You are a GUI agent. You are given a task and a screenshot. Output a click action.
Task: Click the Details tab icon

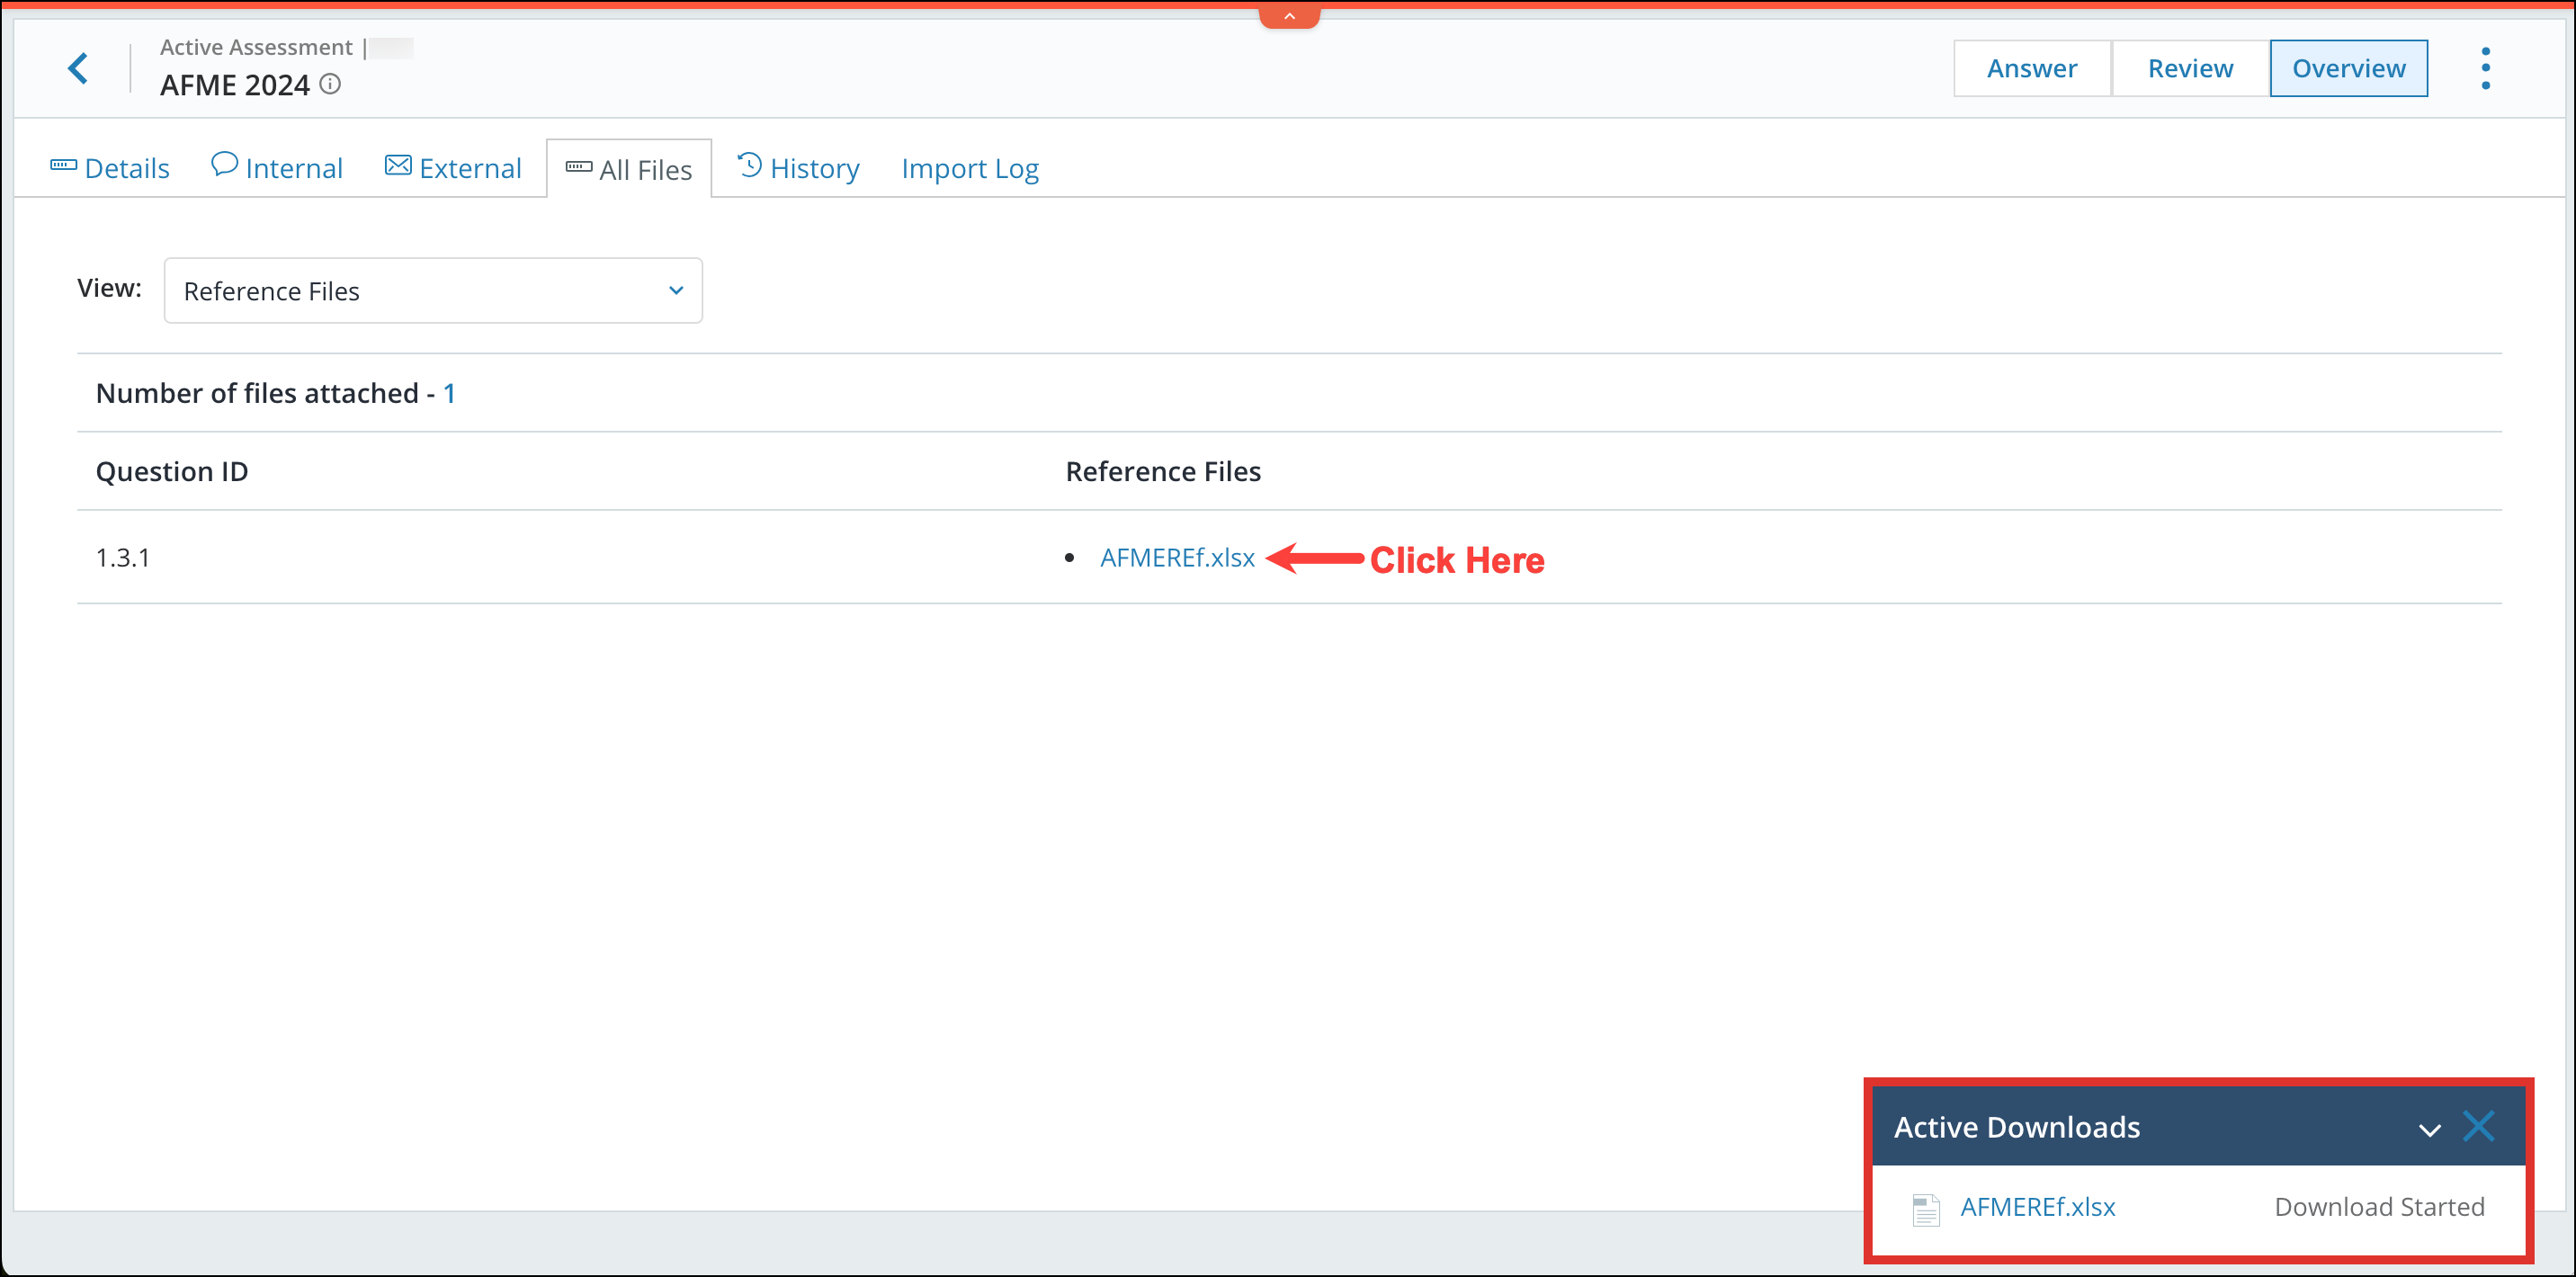point(62,165)
